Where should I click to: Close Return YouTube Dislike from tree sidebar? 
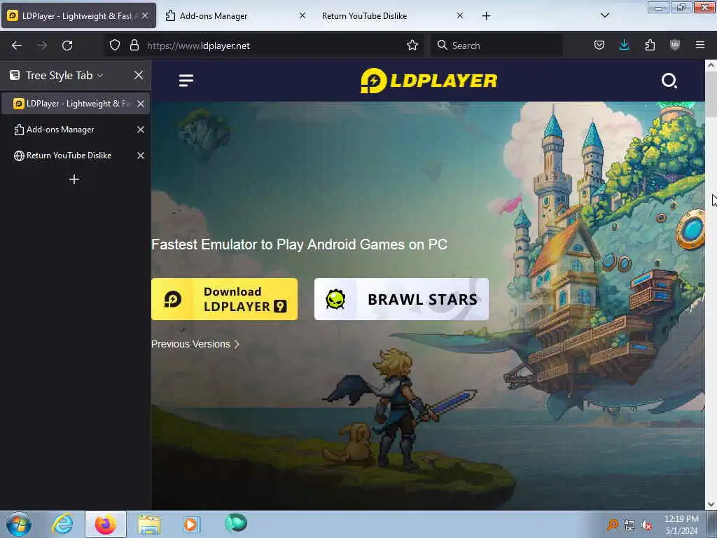coord(140,156)
